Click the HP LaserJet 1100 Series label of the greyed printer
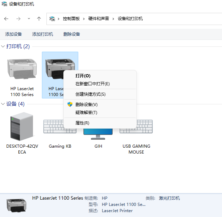 [x=22, y=92]
